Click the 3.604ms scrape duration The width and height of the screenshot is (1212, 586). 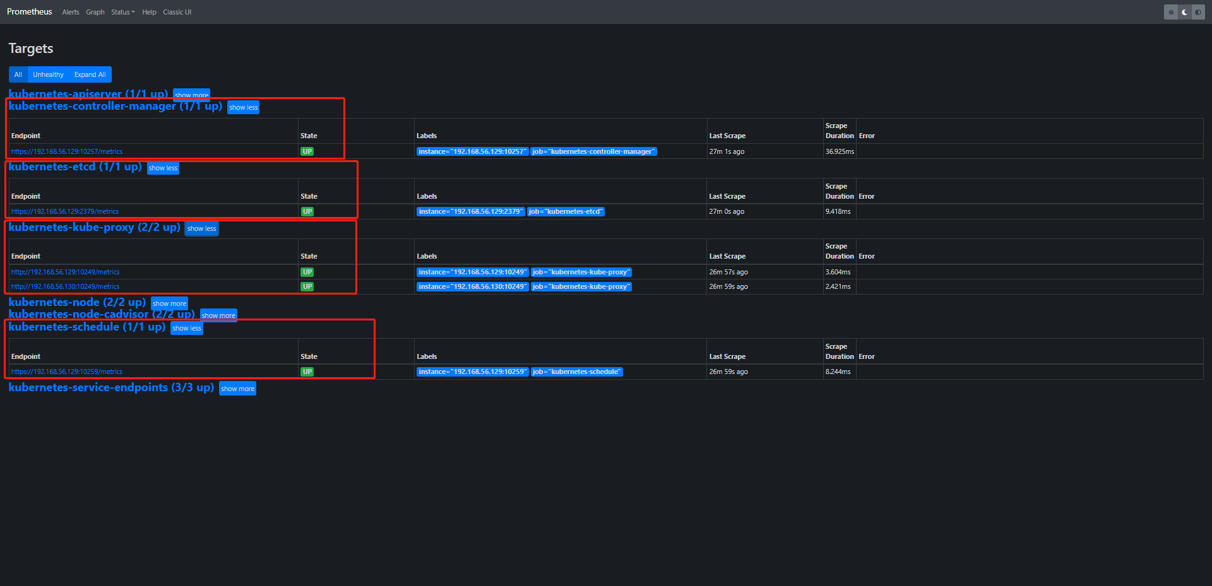click(838, 272)
